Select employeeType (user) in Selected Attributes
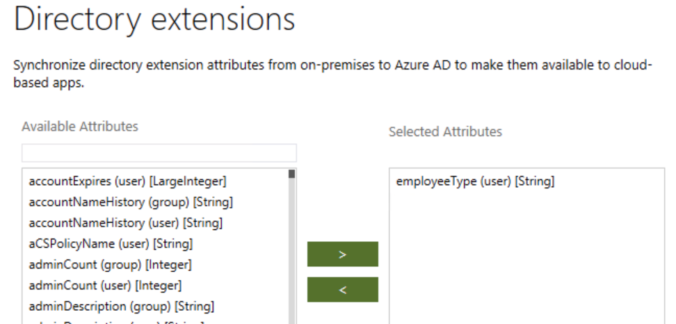 click(x=475, y=181)
